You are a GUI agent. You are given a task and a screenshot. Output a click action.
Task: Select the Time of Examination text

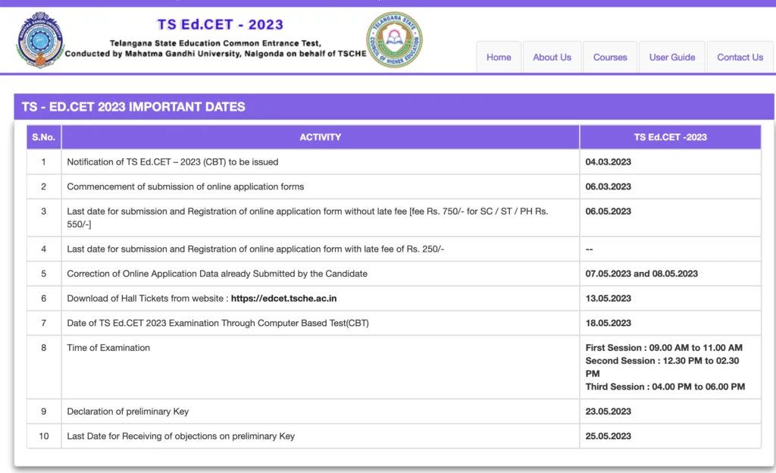108,348
